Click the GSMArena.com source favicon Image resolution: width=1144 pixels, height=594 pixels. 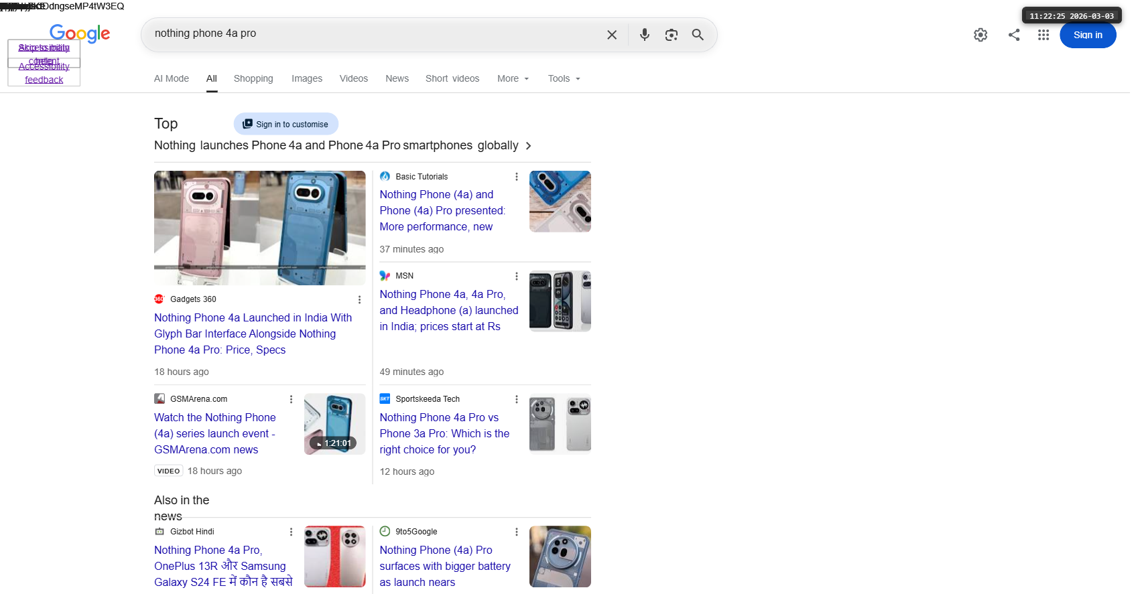tap(160, 399)
